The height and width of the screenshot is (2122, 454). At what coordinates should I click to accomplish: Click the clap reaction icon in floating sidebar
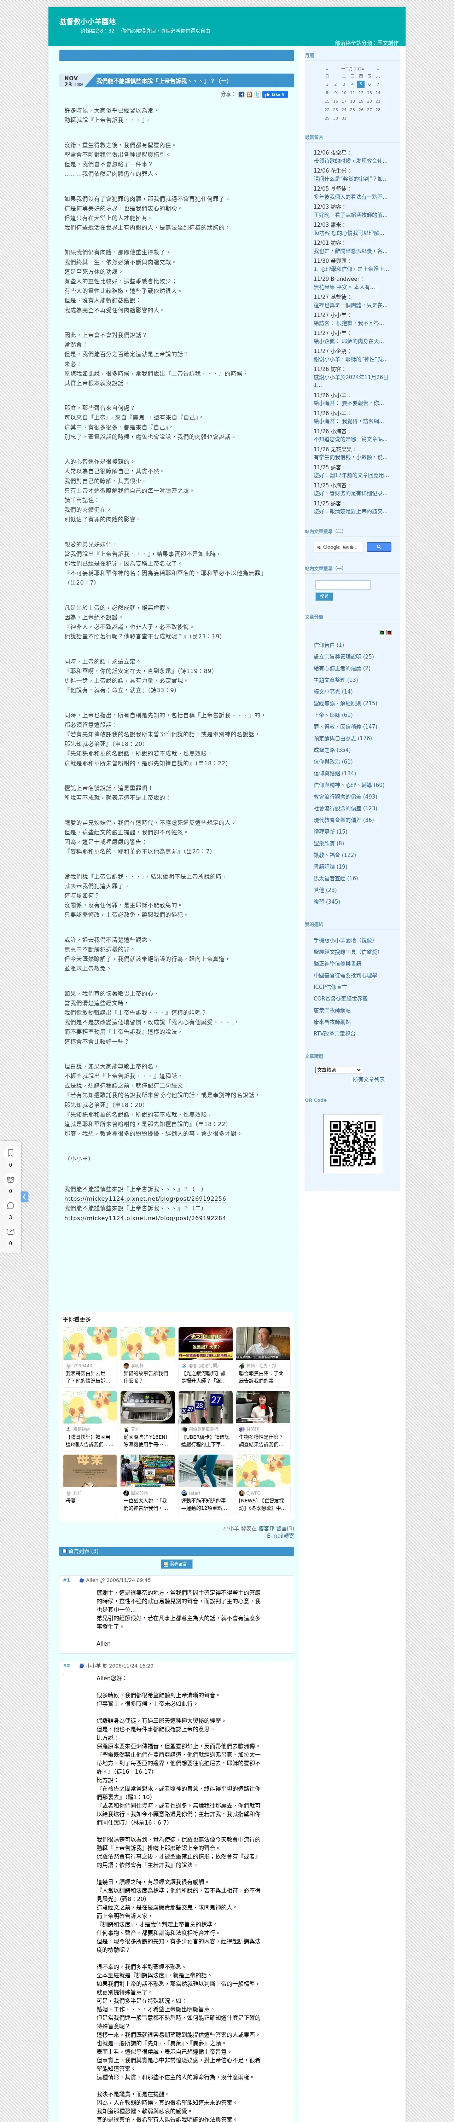[x=11, y=1179]
